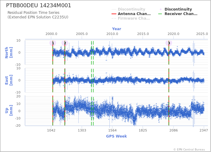Click the GPS Week axis title
The height and width of the screenshot is (152, 211).
117,136
